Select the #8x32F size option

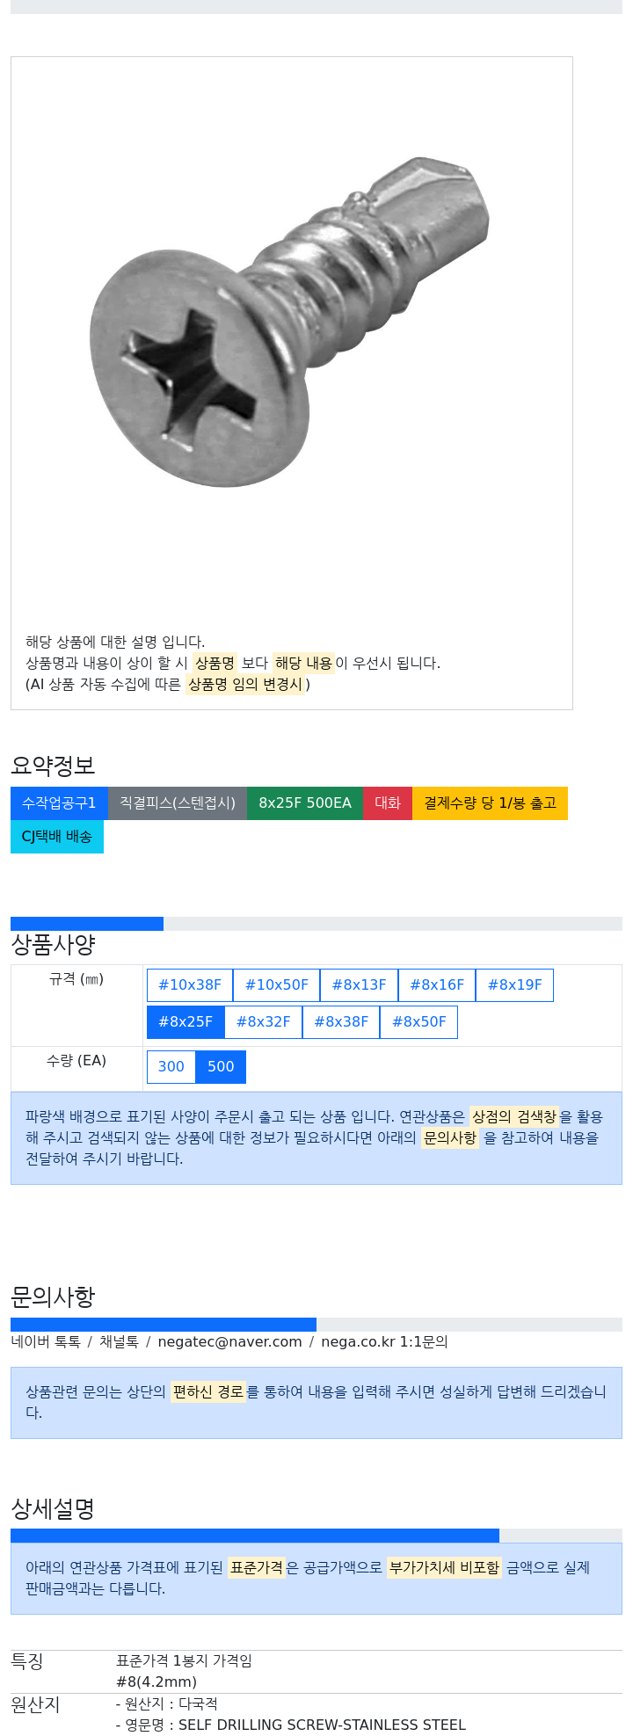(264, 1022)
